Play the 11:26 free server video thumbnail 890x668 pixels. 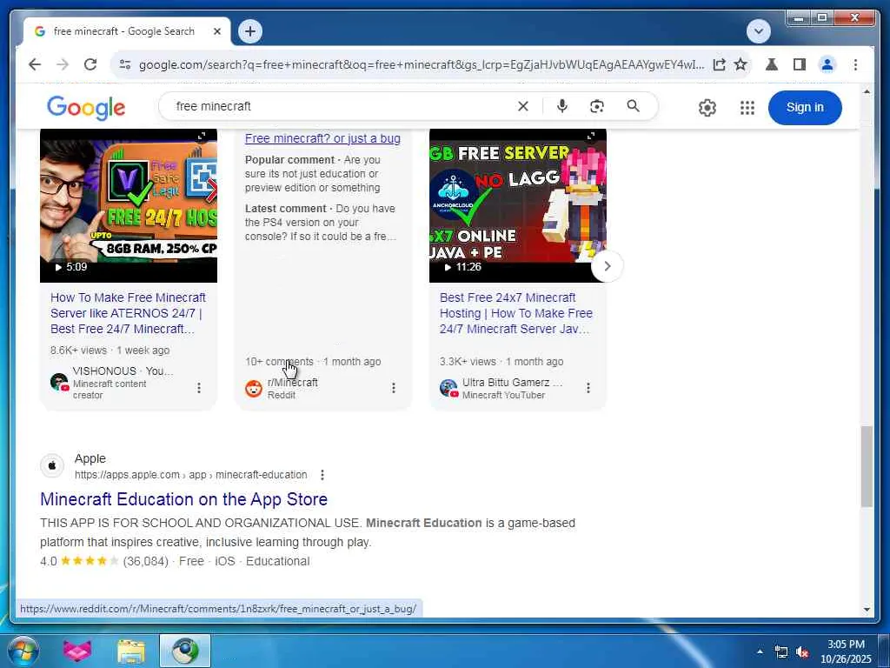[x=518, y=205]
